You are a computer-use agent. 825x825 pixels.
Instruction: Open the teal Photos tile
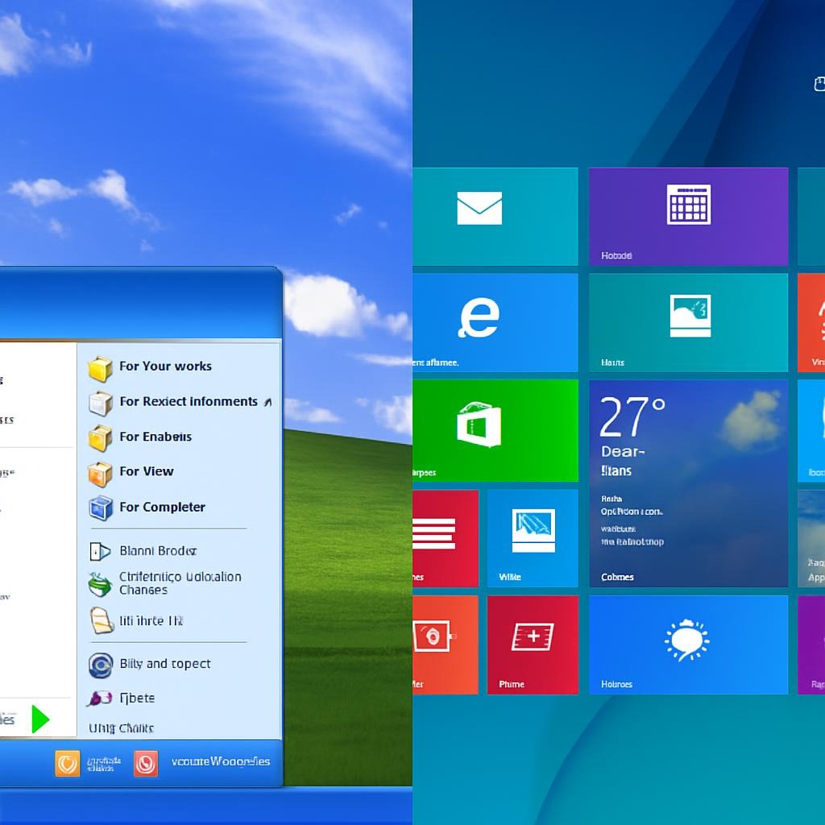(688, 322)
